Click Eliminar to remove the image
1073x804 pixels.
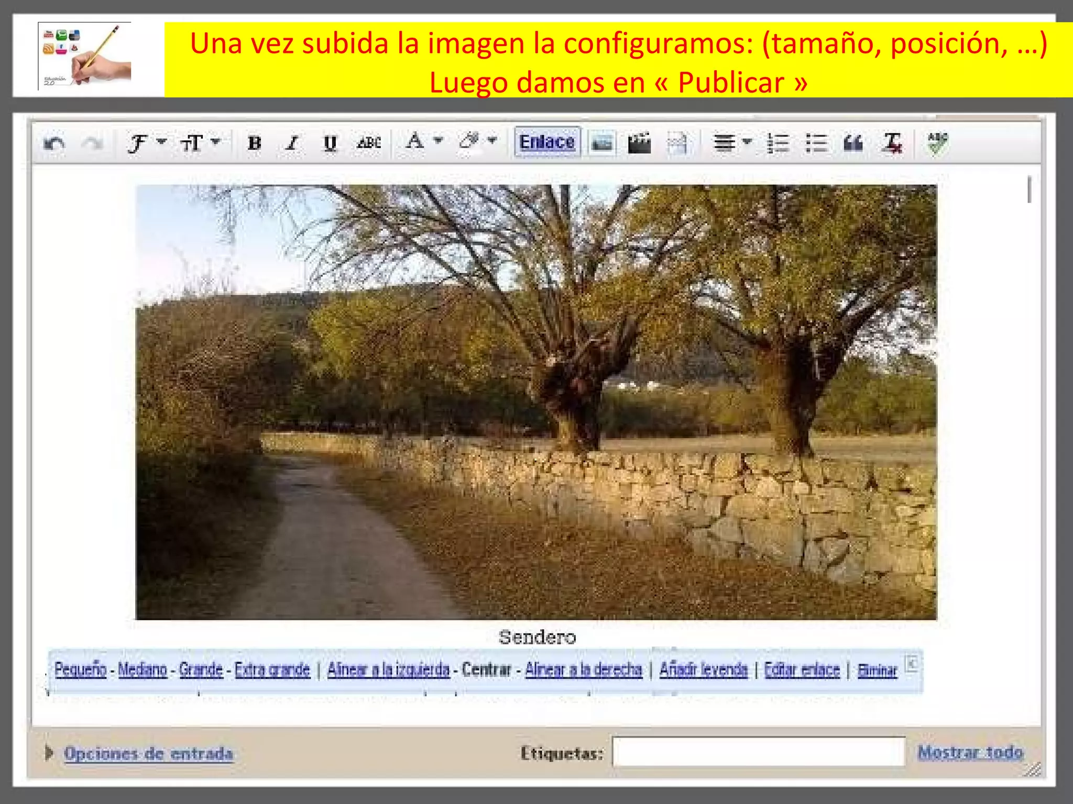coord(877,670)
